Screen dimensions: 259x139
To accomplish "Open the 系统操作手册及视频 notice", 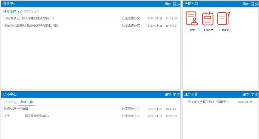I will tap(208, 102).
